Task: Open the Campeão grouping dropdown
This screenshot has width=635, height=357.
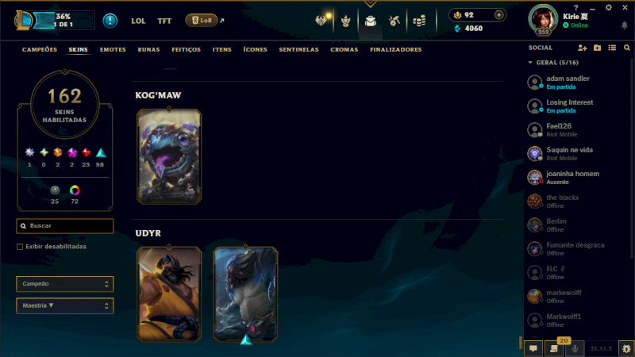Action: (x=65, y=284)
